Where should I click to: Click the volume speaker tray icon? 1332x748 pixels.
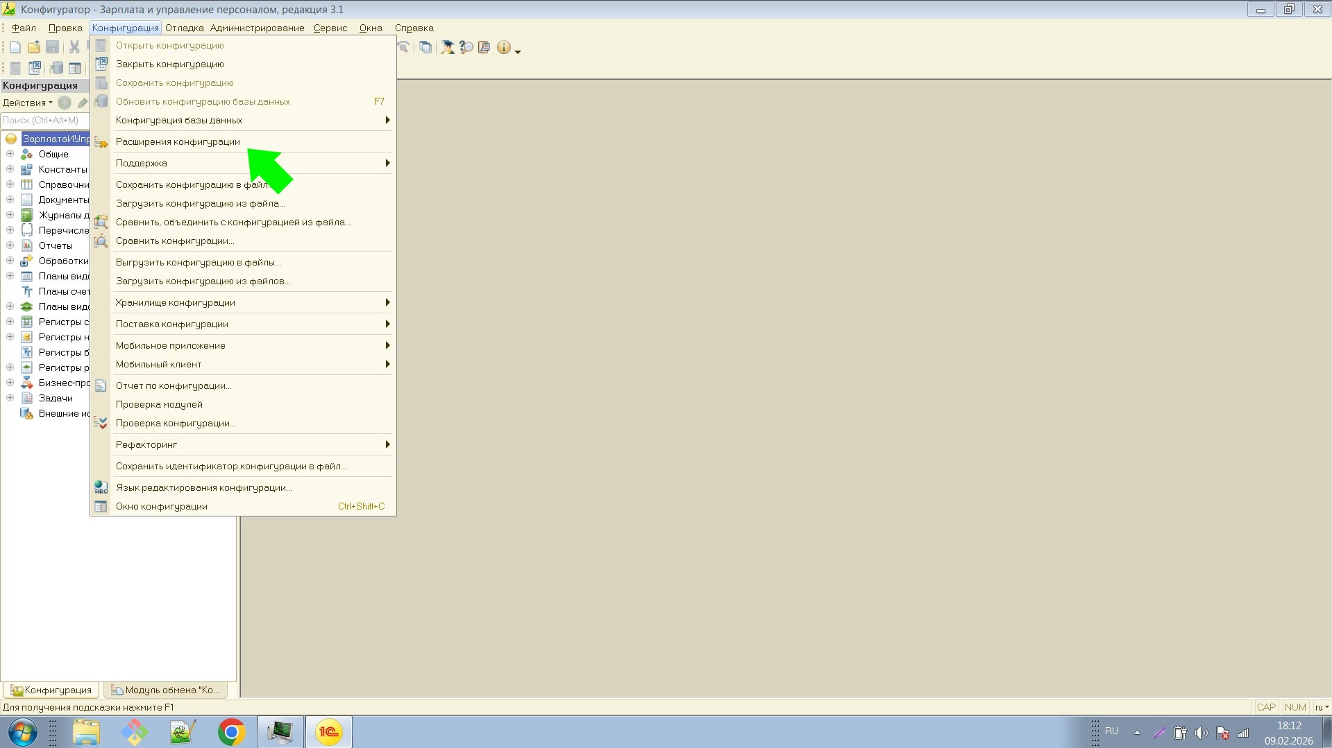pyautogui.click(x=1202, y=733)
